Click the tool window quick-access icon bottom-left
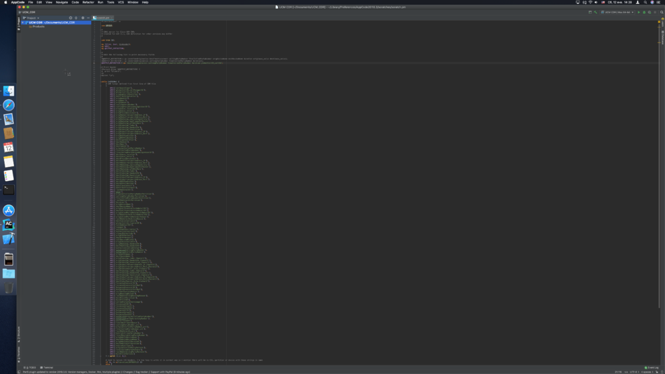665x374 pixels. (x=19, y=372)
